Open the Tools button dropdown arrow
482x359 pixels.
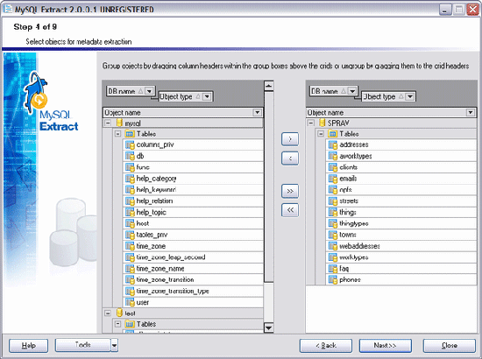coord(114,346)
